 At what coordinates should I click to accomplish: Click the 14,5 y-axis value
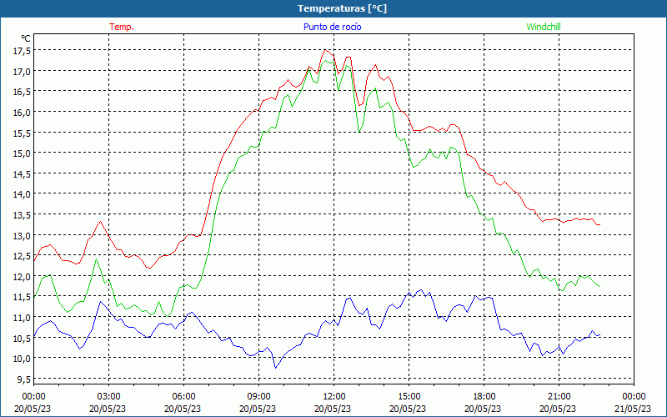[x=23, y=174]
